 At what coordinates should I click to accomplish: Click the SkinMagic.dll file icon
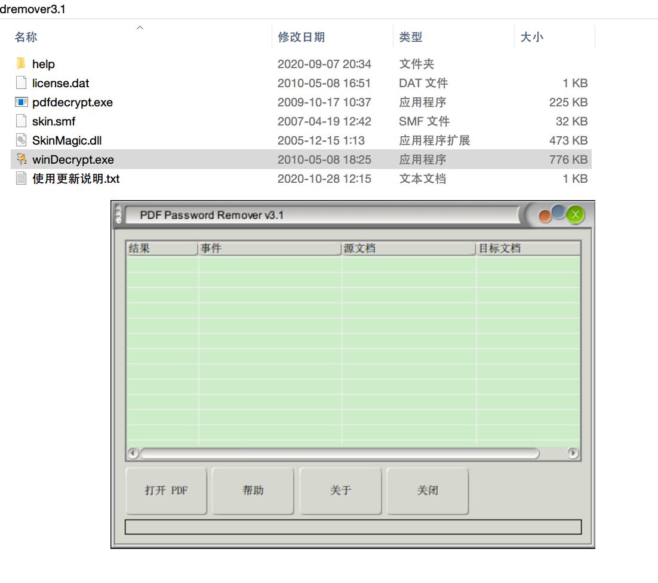[21, 140]
